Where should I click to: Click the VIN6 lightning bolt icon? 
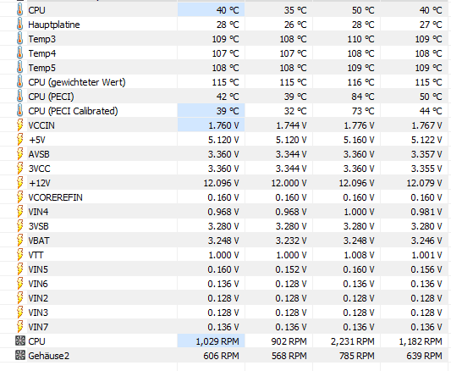point(19,284)
